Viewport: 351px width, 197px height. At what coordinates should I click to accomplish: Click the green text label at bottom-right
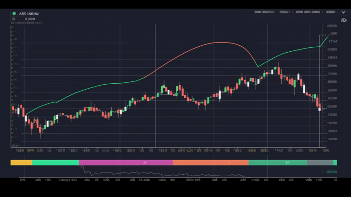331,172
